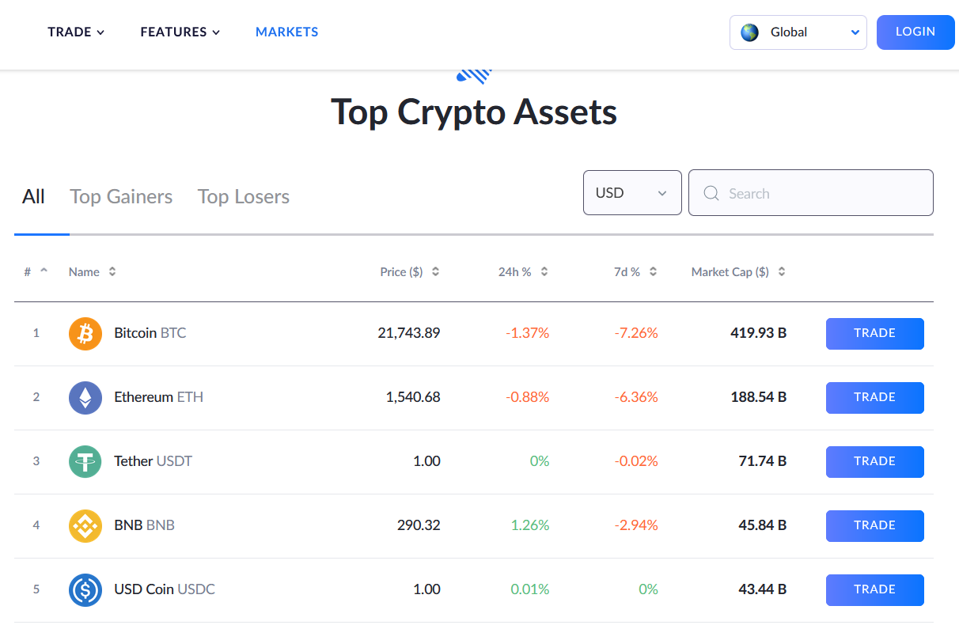Screen dimensions: 959x625
Task: Expand the FEATURES dropdown menu
Action: 180,32
